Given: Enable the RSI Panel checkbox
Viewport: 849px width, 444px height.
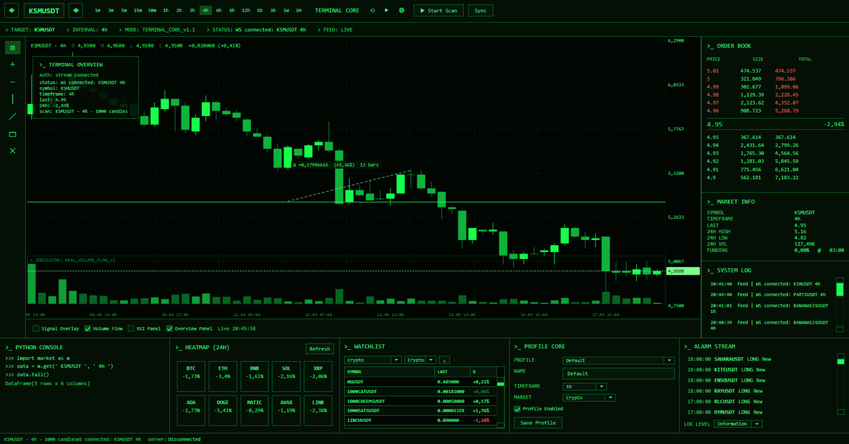Looking at the screenshot, I should [x=130, y=329].
